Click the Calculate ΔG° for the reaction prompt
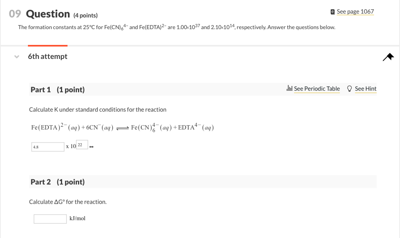 pos(68,202)
